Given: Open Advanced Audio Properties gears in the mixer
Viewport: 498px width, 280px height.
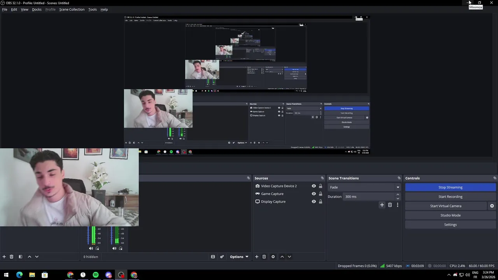Looking at the screenshot, I should coord(222,257).
